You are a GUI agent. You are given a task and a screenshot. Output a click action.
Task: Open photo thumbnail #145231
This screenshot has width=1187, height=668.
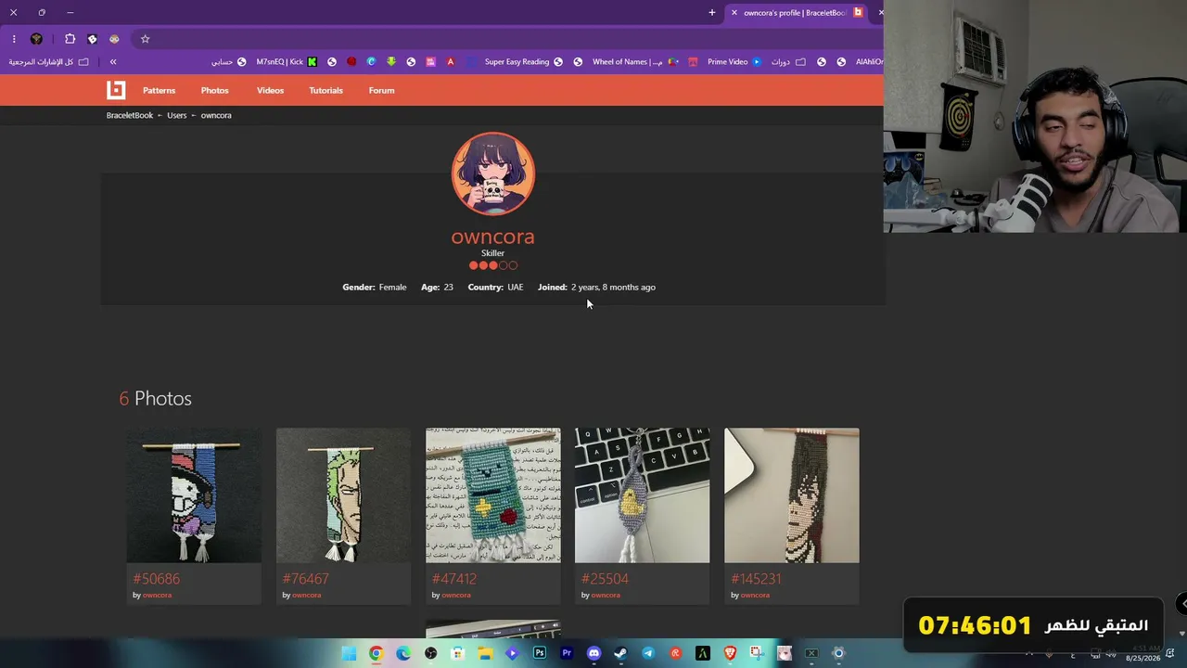[791, 495]
